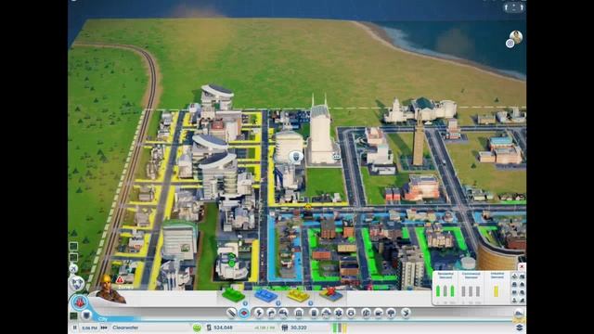Open the Government buildings menu
Image resolution: width=594 pixels, height=334 pixels.
299,313
